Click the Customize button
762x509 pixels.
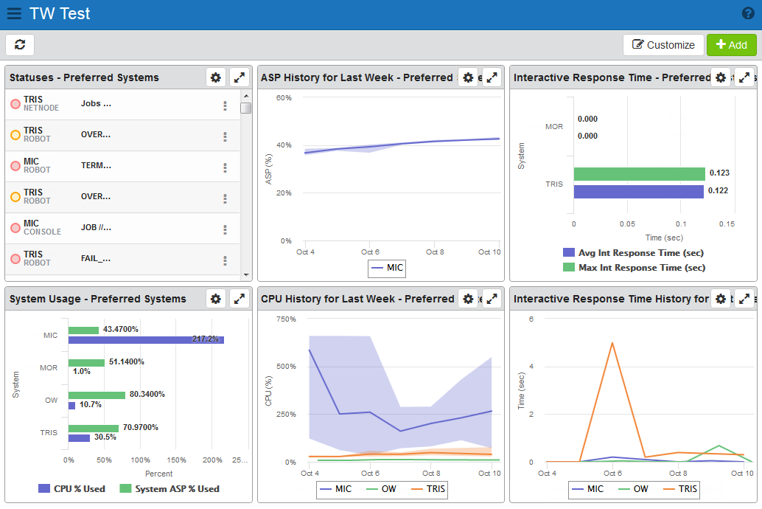(663, 45)
